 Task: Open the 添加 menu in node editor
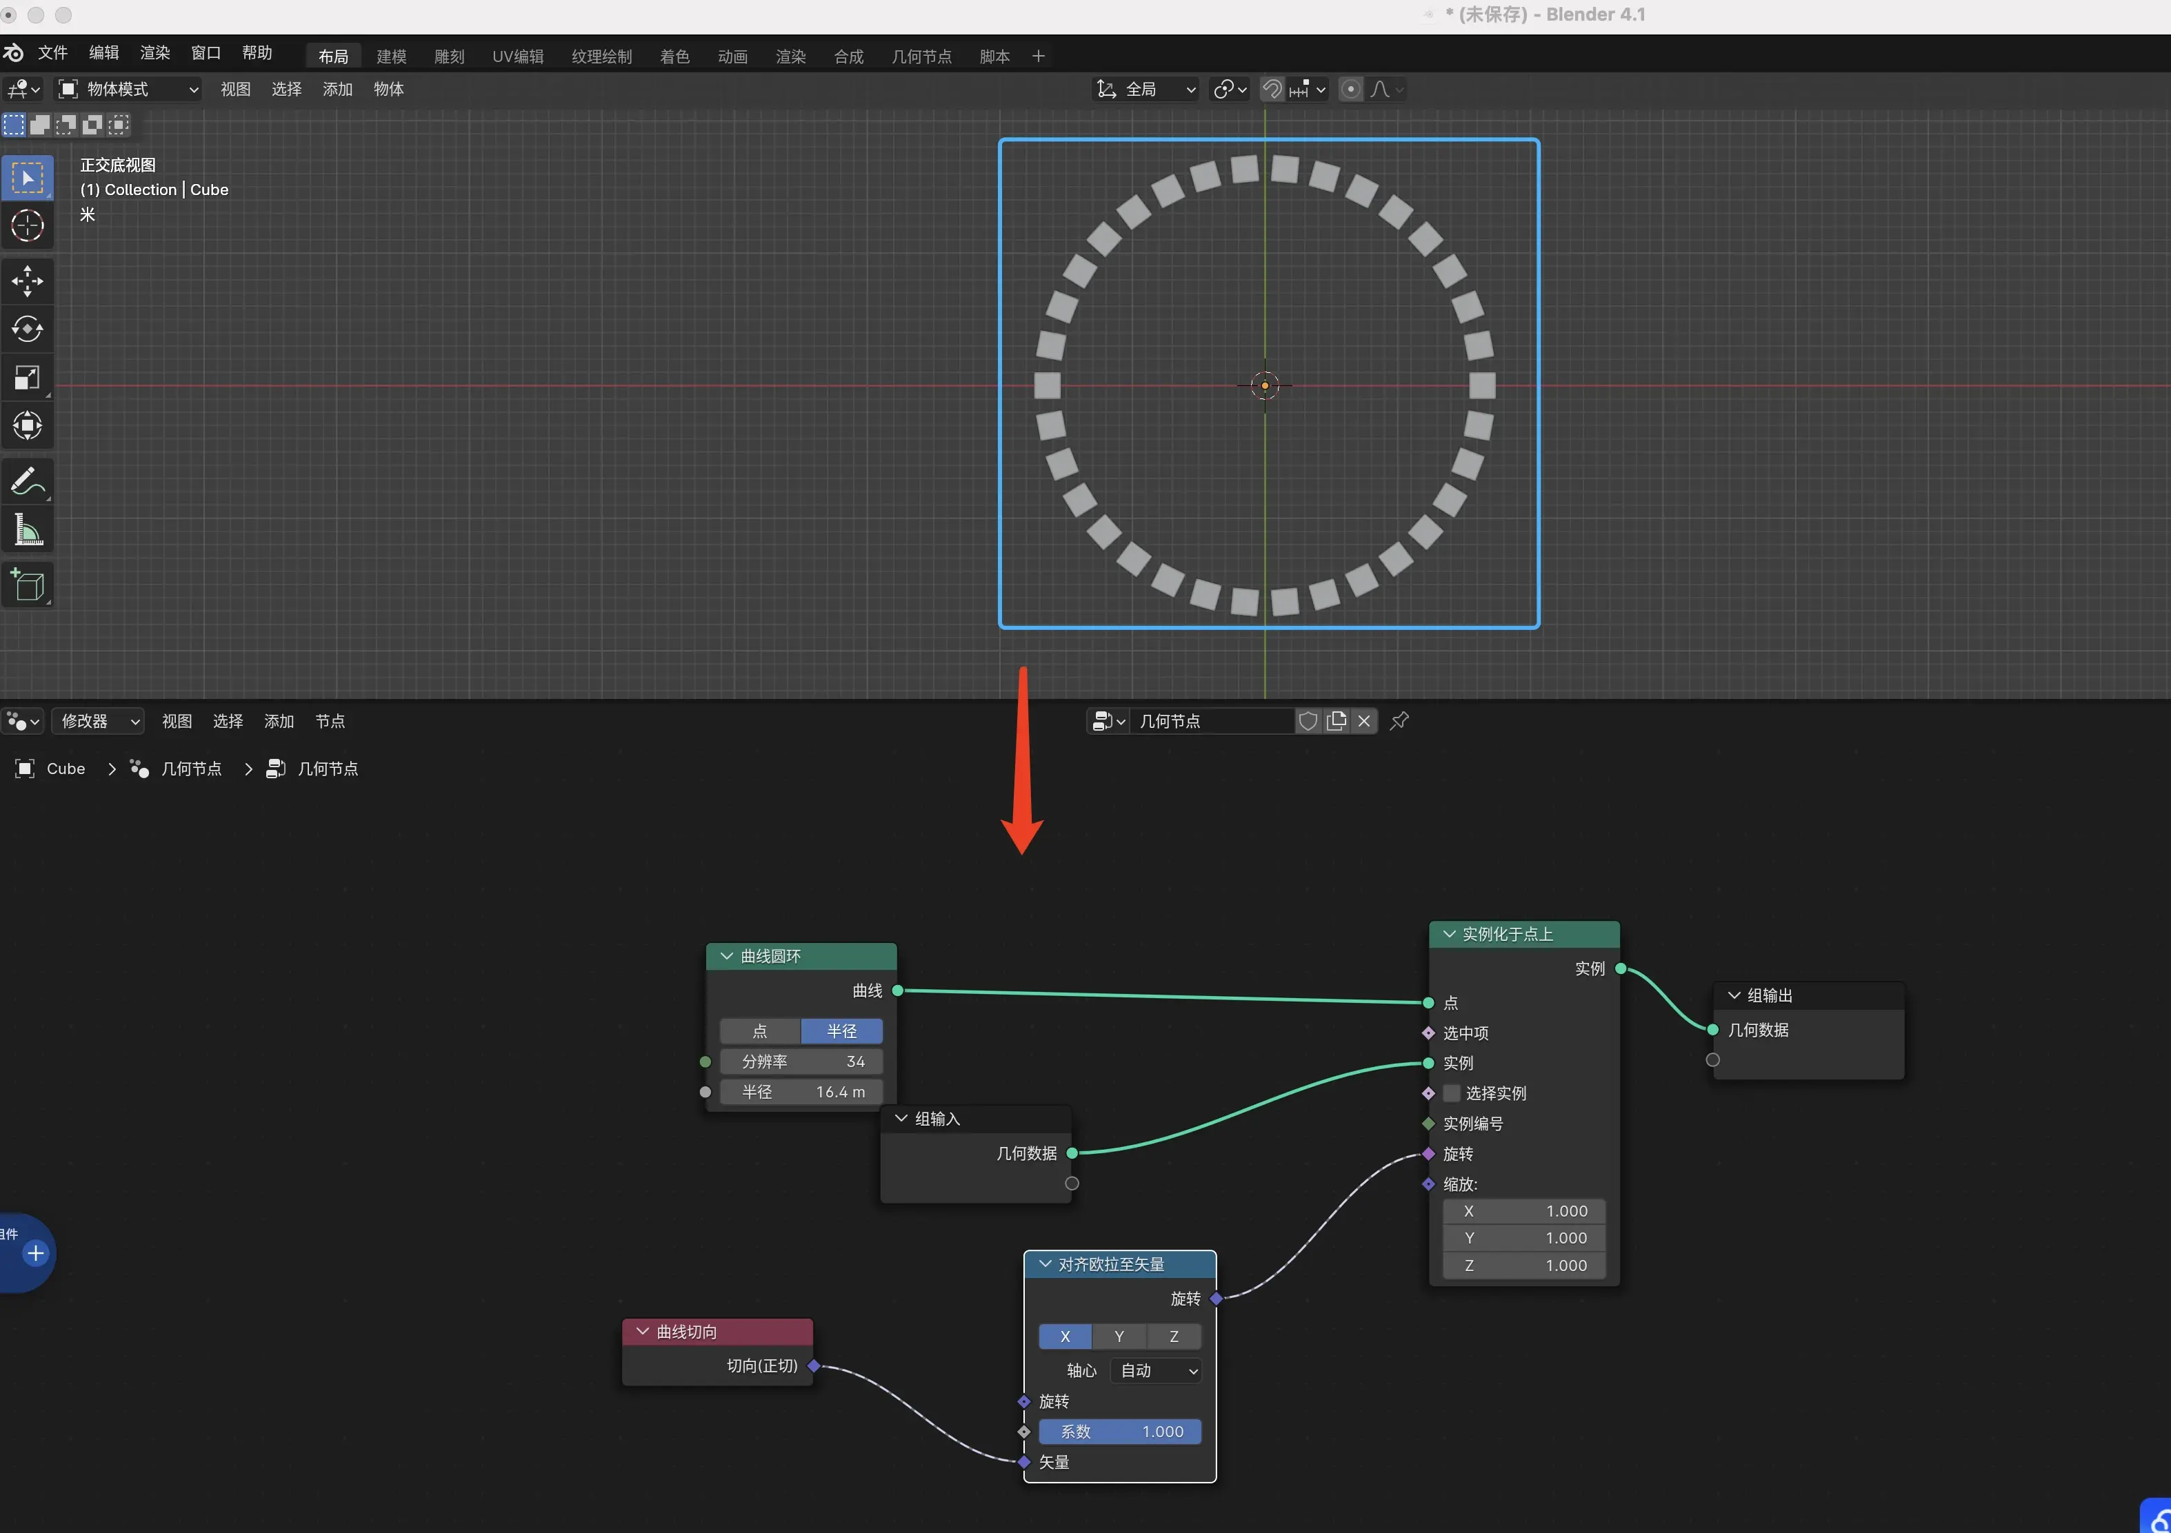(279, 721)
